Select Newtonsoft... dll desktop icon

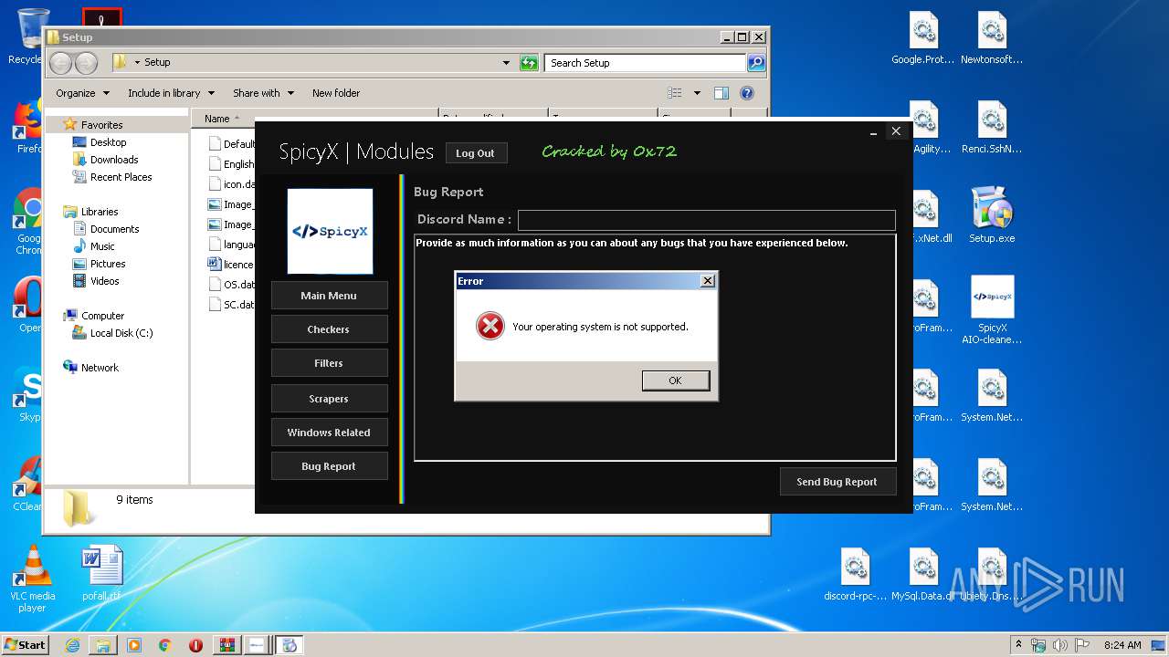992,38
